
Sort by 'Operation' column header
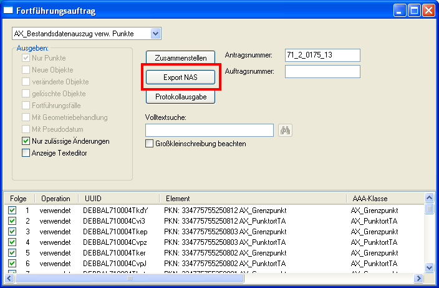(x=55, y=198)
